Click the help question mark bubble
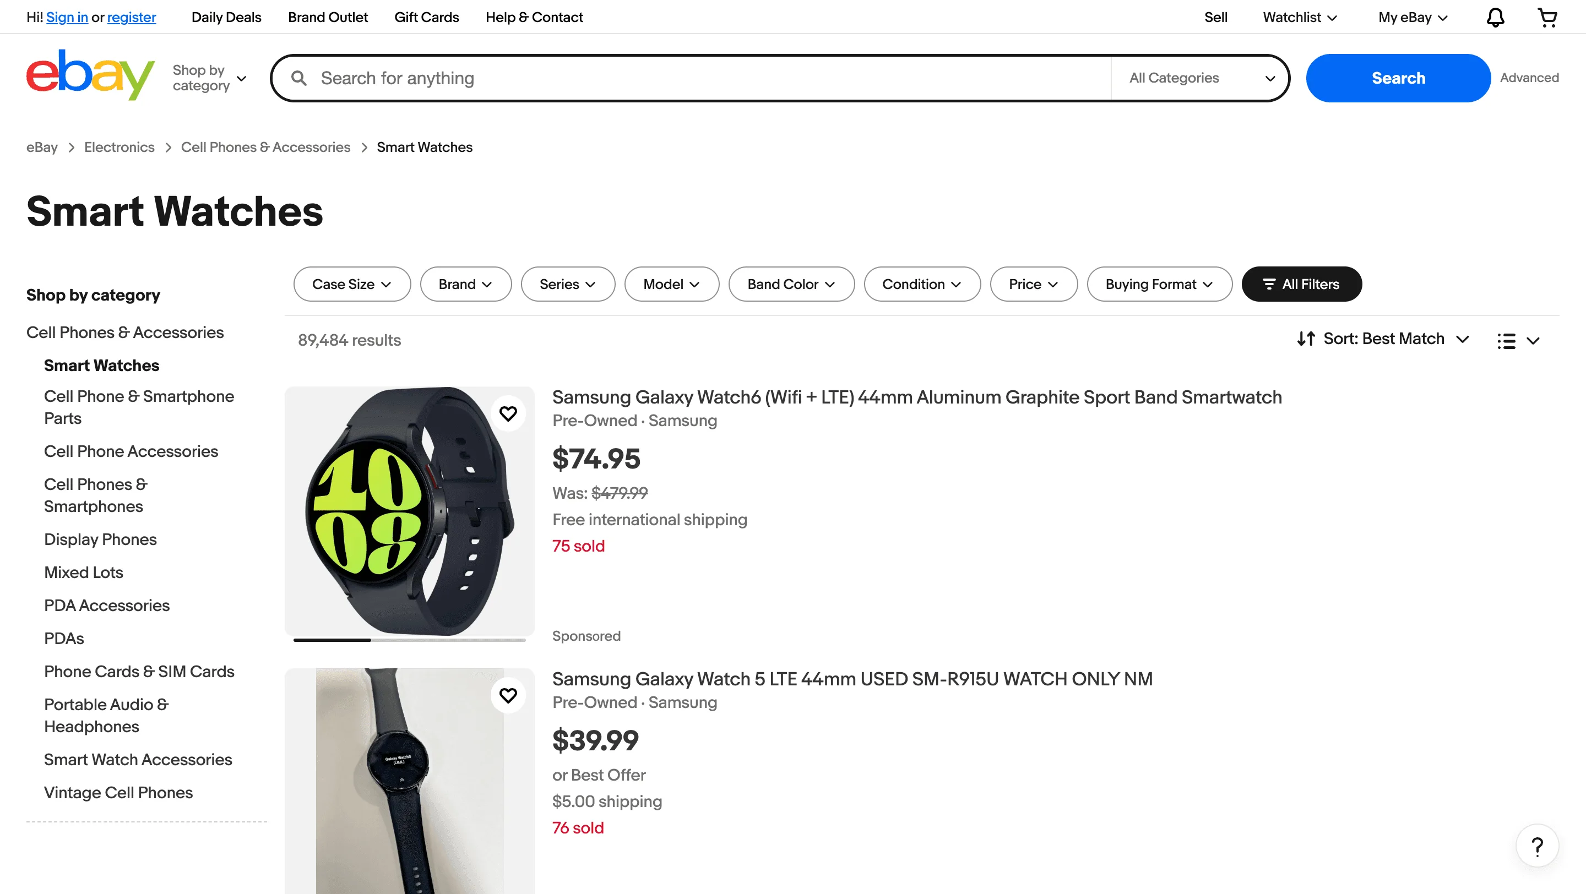The image size is (1586, 894). point(1538,846)
